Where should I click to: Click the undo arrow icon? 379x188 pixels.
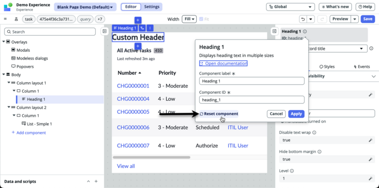303,19
